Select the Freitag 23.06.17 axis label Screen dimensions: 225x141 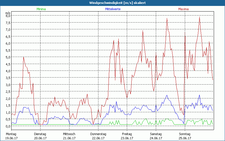tap(127, 136)
